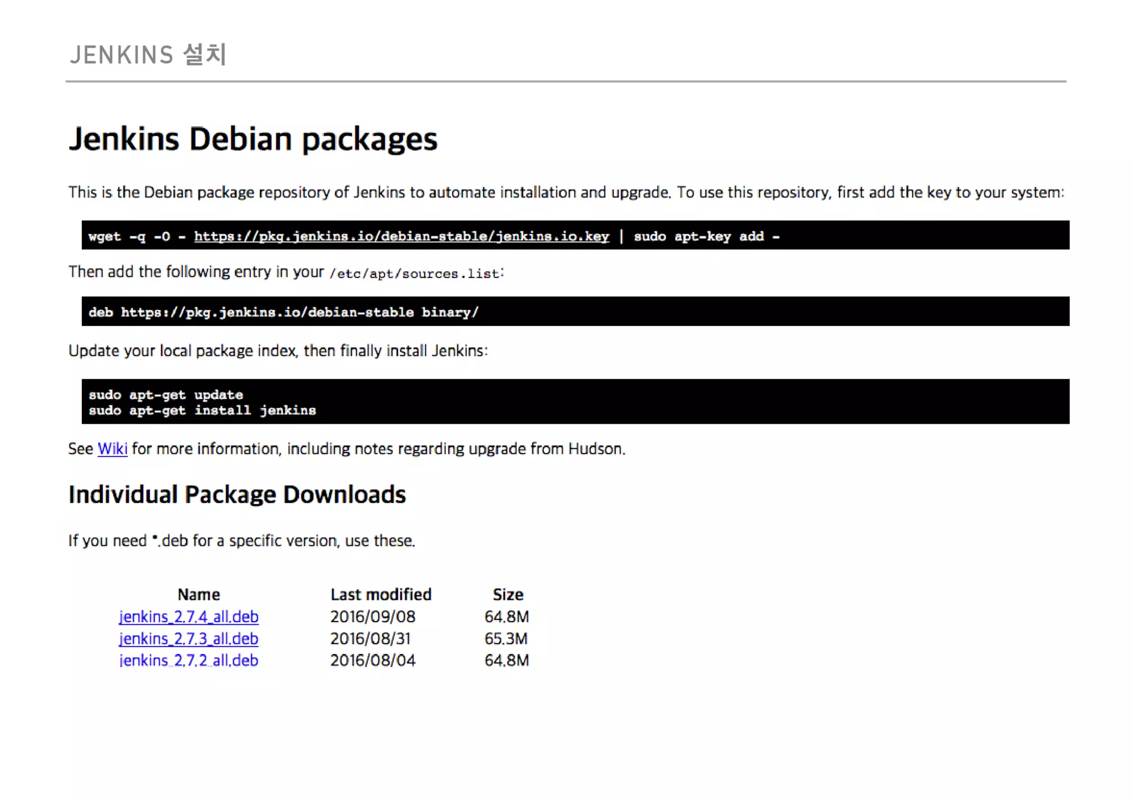Click the '/etc/apt/sources.list' path text
The width and height of the screenshot is (1132, 800).
415,274
